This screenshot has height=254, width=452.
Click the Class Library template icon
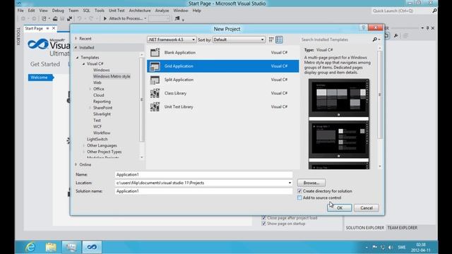[x=155, y=93]
